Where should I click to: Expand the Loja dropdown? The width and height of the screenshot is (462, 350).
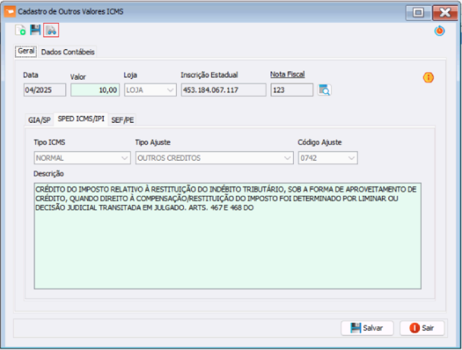pos(170,90)
